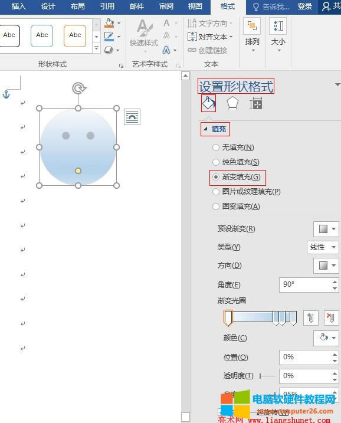Collapse the Fill section

(205, 129)
